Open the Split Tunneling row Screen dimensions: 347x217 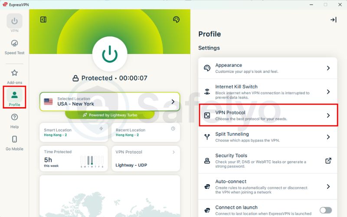coord(268,137)
